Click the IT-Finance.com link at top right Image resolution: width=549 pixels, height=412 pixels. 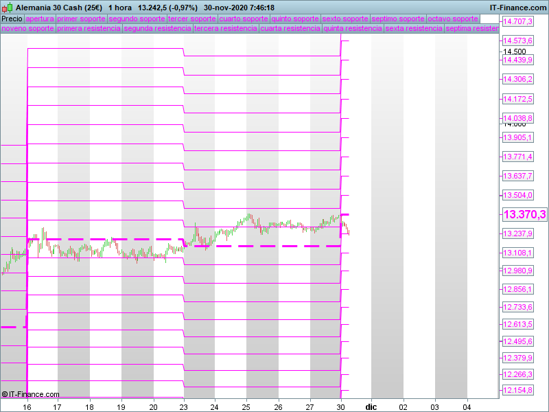click(517, 8)
